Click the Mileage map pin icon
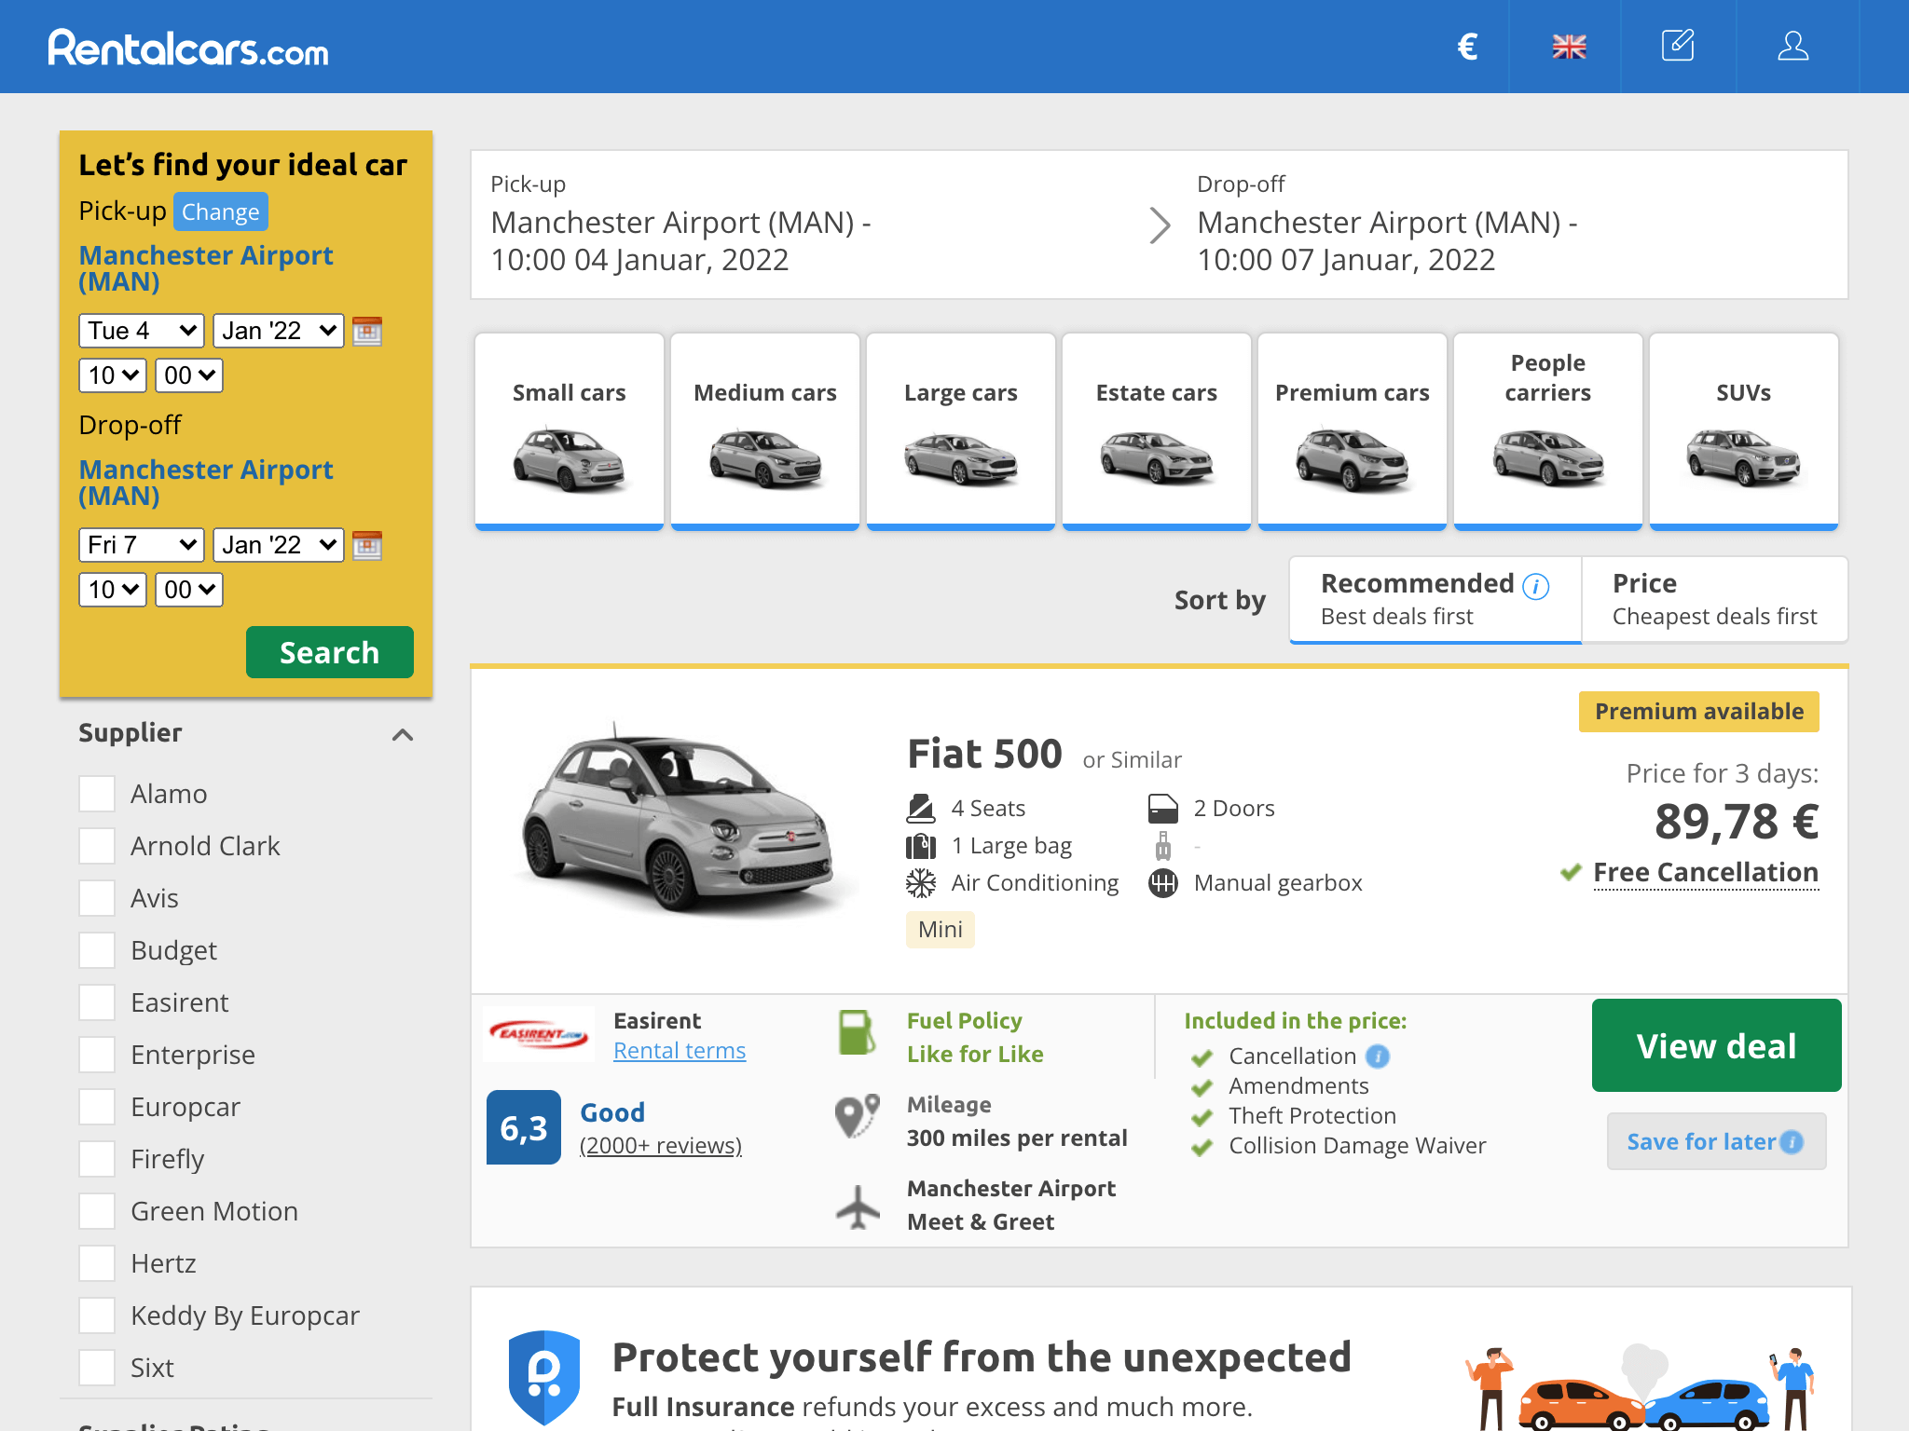This screenshot has width=1909, height=1431. [857, 1116]
